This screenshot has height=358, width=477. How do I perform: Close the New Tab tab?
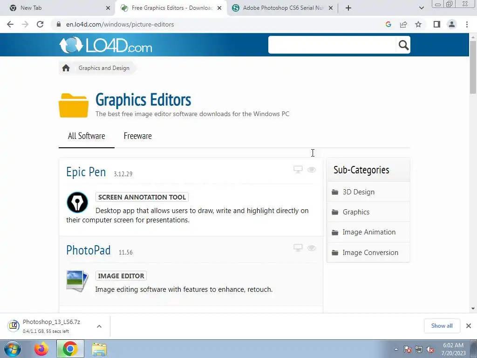click(108, 8)
